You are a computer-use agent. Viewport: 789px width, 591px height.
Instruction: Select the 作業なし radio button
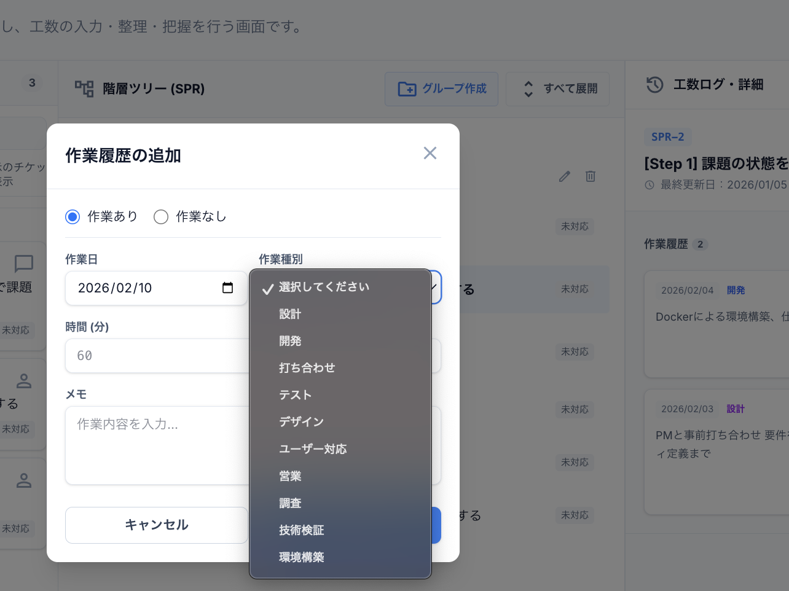(161, 216)
